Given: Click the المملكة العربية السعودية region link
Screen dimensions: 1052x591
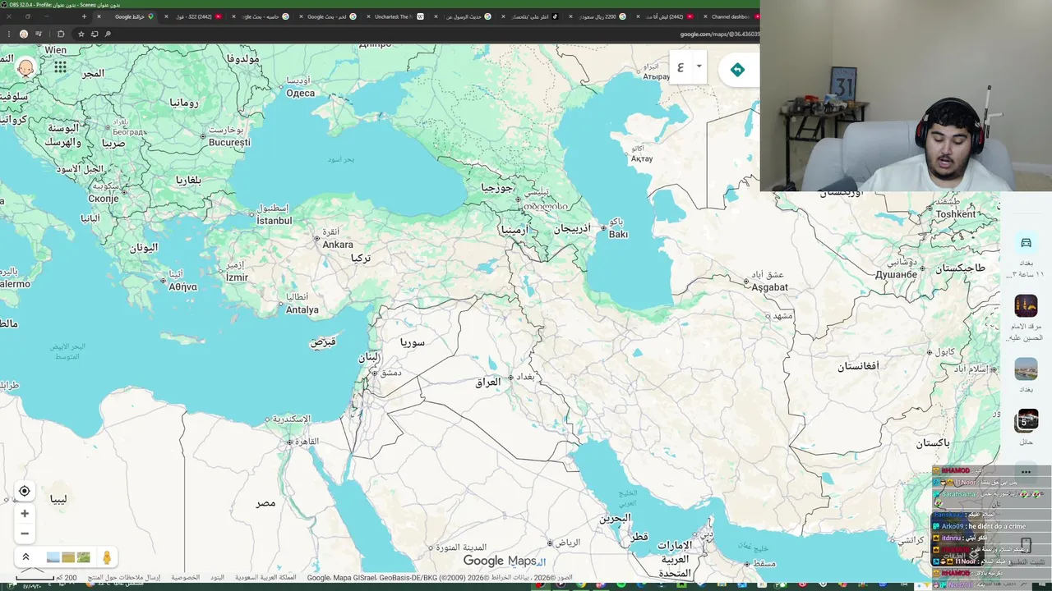Looking at the screenshot, I should tap(265, 577).
